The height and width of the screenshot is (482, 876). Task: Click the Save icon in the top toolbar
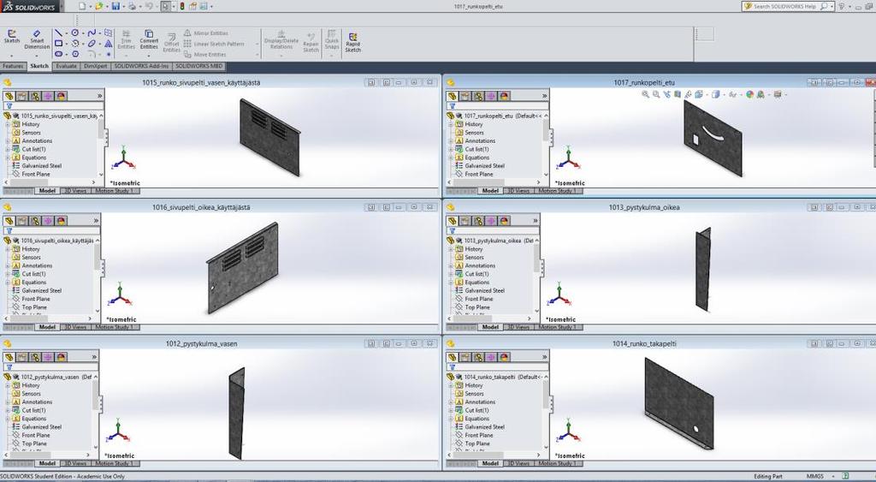click(115, 6)
